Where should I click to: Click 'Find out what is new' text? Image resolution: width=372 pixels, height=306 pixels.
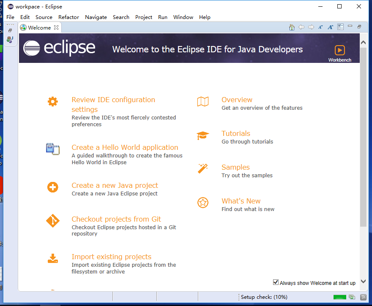tap(248, 209)
